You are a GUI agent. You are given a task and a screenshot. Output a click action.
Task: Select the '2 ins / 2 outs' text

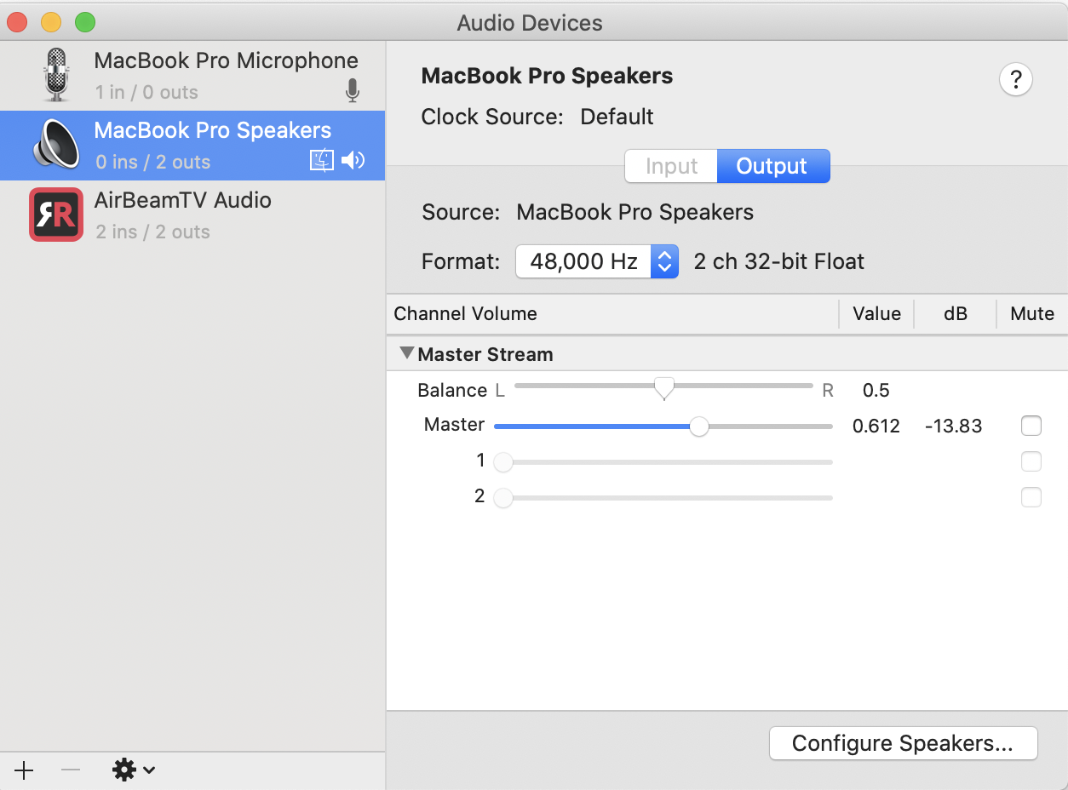152,232
